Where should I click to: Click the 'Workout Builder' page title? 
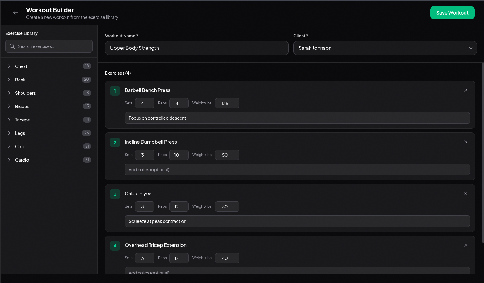(x=50, y=10)
